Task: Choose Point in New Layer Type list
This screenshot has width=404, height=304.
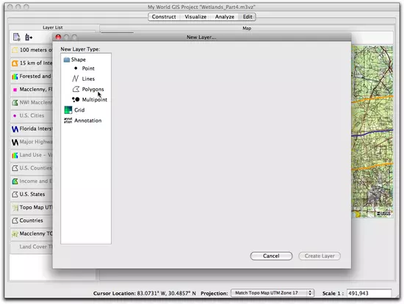Action: [88, 68]
